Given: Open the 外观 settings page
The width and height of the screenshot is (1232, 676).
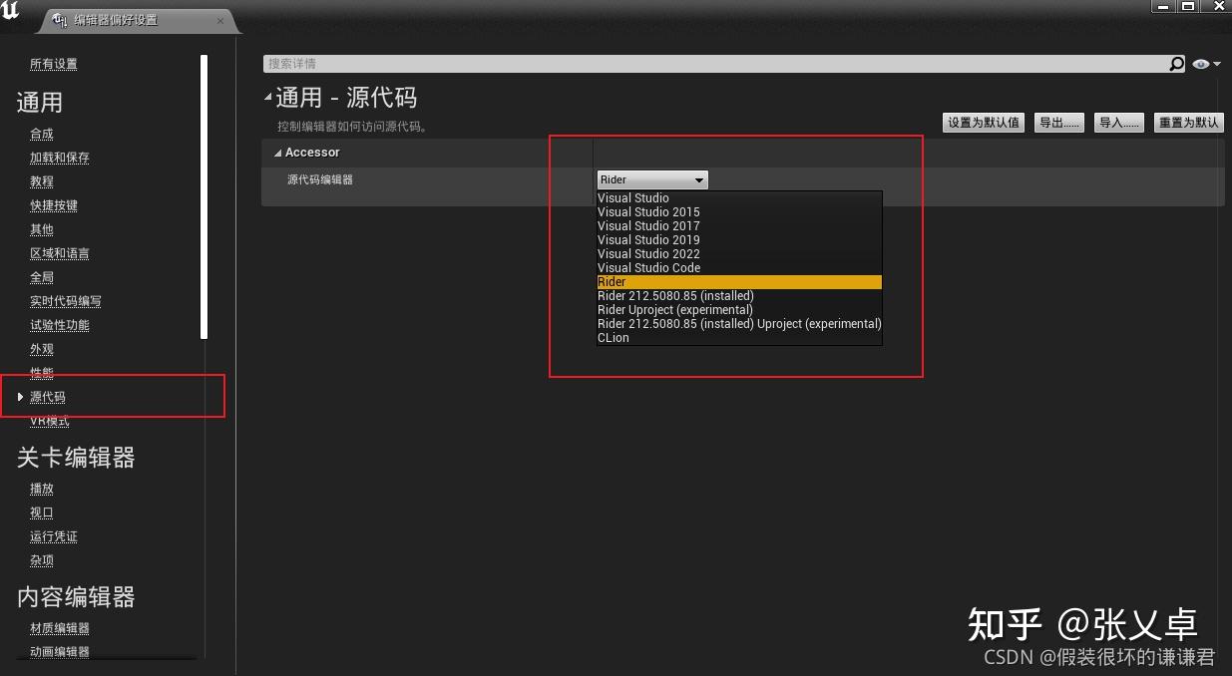Looking at the screenshot, I should tap(42, 349).
